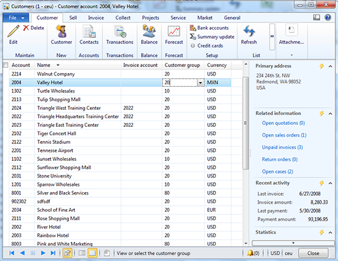Collapse the Recent activity section
The image size is (338, 261).
(330, 183)
